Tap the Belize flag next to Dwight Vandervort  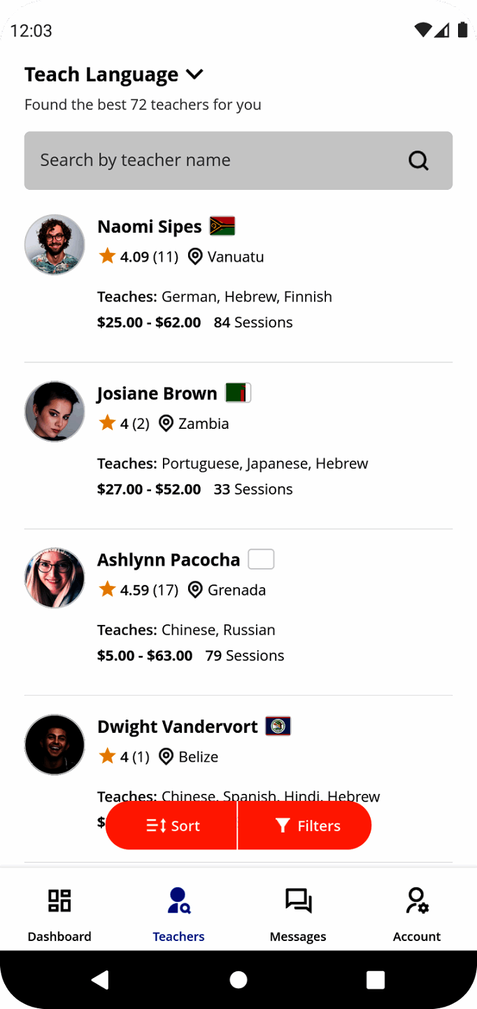pos(278,727)
